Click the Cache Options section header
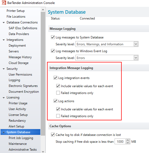The width and height of the screenshot is (149, 153). pyautogui.click(x=60, y=126)
